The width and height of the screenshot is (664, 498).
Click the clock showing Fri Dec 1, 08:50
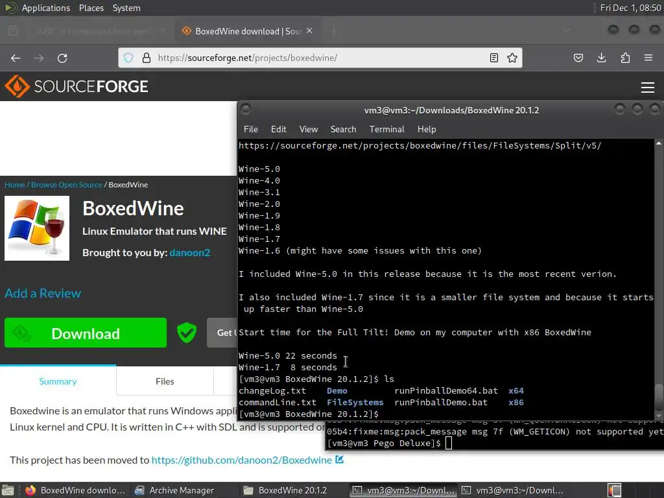[630, 8]
